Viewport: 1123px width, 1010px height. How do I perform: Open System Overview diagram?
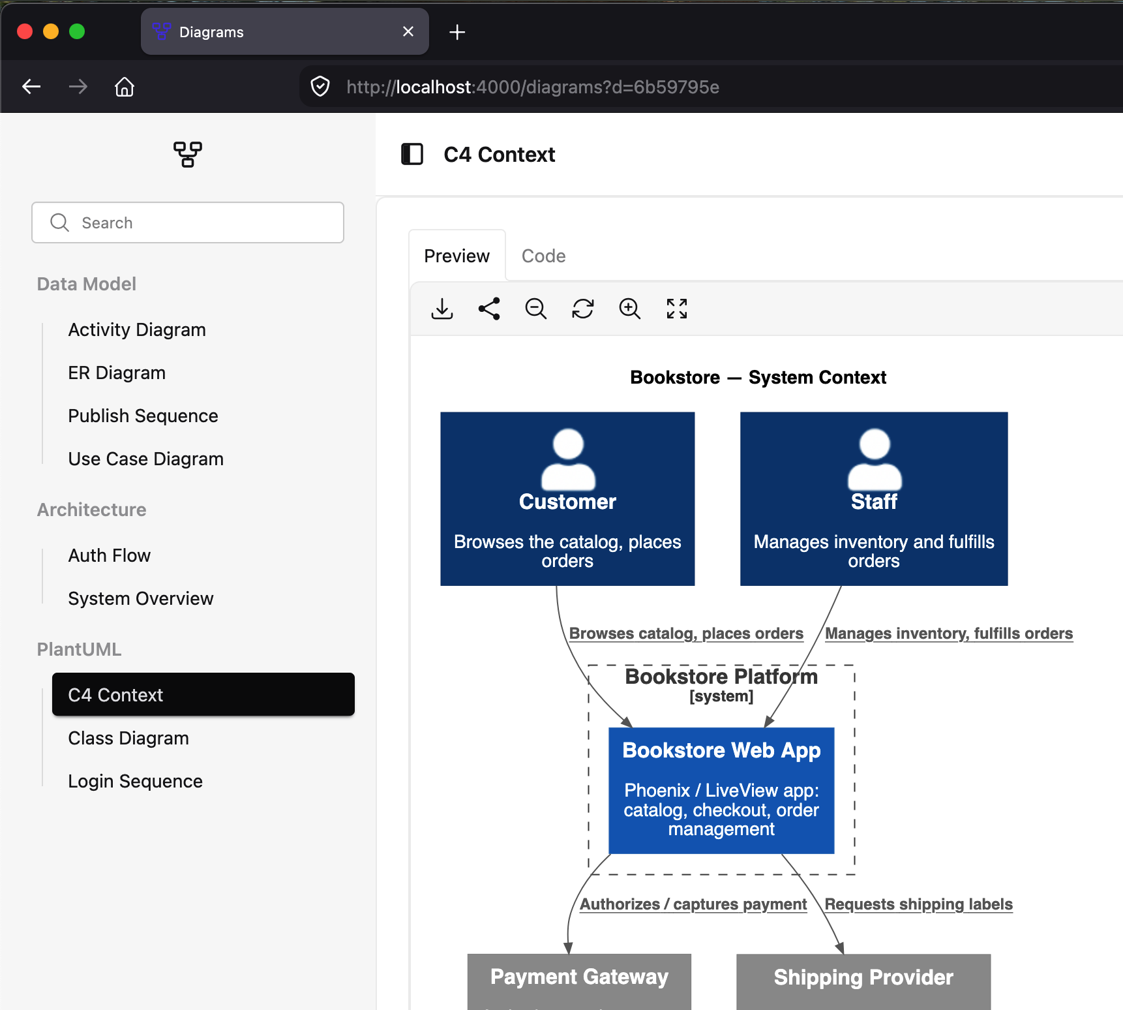click(141, 598)
